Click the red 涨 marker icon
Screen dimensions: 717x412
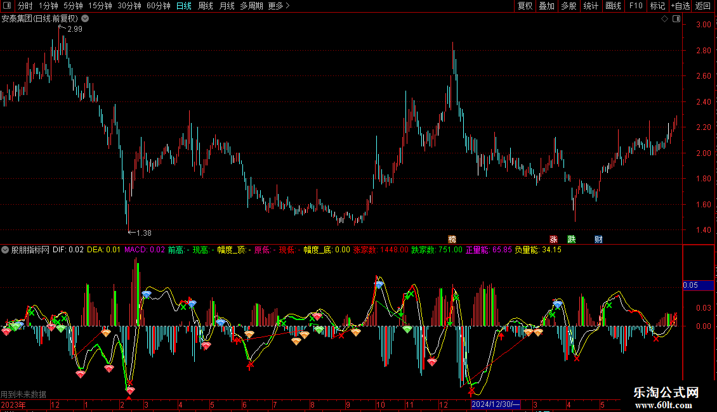[x=553, y=240]
